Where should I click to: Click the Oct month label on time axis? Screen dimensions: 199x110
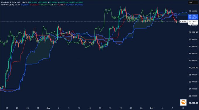(x=152, y=108)
